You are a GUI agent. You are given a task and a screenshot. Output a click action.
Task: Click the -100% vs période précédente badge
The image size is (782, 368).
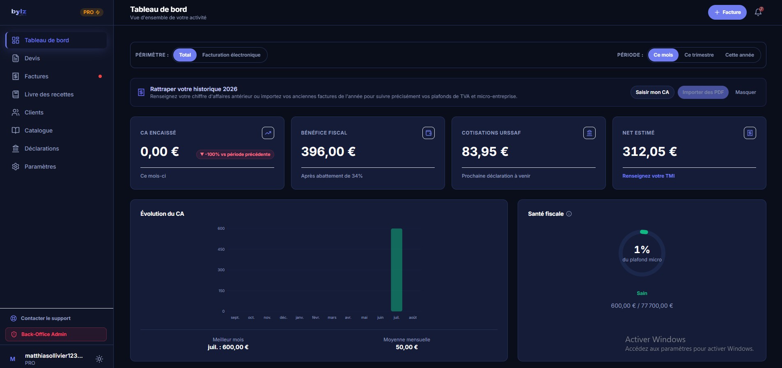coord(235,154)
